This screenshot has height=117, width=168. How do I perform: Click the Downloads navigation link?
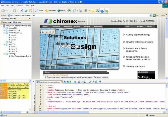[68, 26]
